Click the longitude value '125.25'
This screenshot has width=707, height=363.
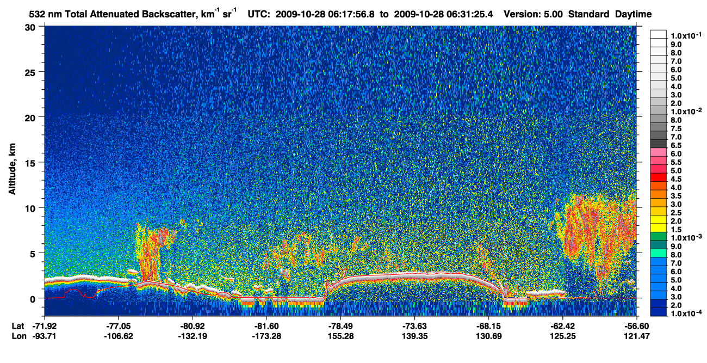pos(562,336)
